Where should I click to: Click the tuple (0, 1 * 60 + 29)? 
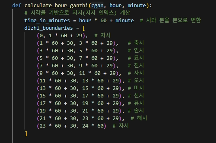tap(61, 36)
